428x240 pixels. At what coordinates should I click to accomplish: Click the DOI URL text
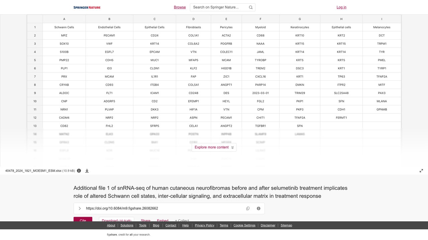coord(122,208)
